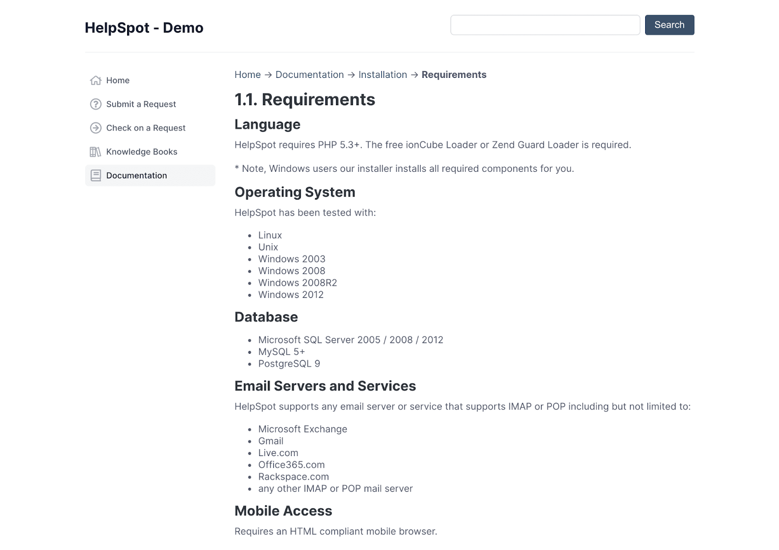Click the Home breadcrumb link
779x550 pixels.
point(247,74)
